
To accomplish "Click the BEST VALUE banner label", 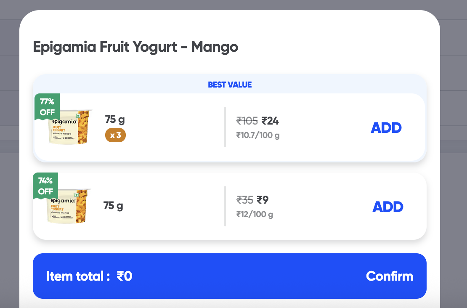I will [x=230, y=85].
